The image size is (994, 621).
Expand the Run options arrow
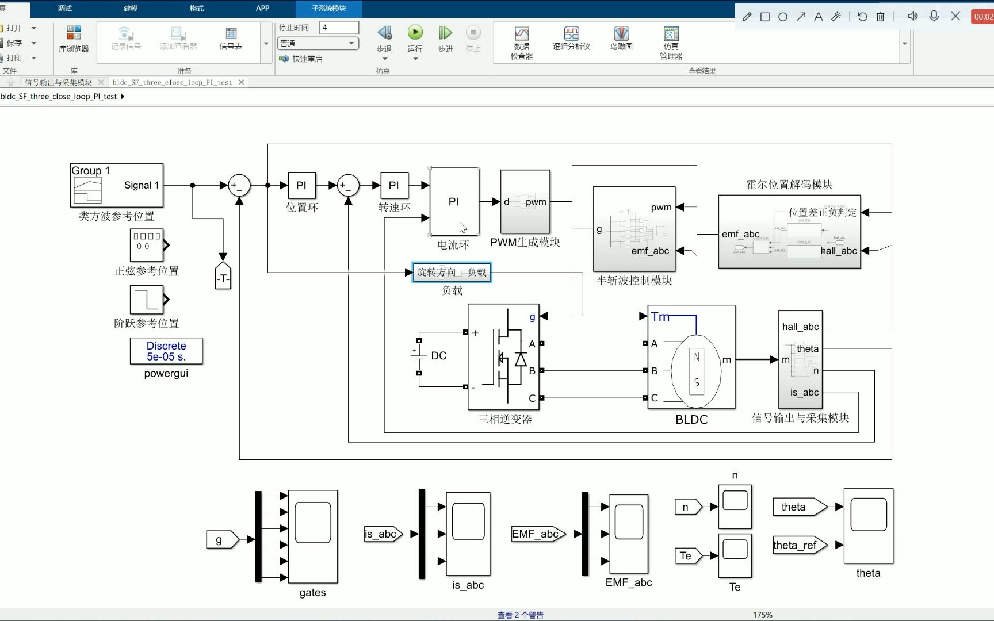pyautogui.click(x=415, y=59)
